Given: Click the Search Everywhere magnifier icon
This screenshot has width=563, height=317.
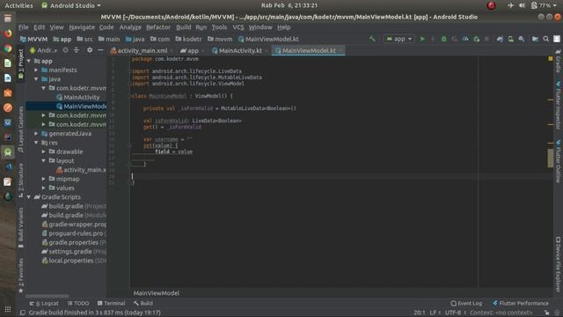Looking at the screenshot, I should point(545,39).
